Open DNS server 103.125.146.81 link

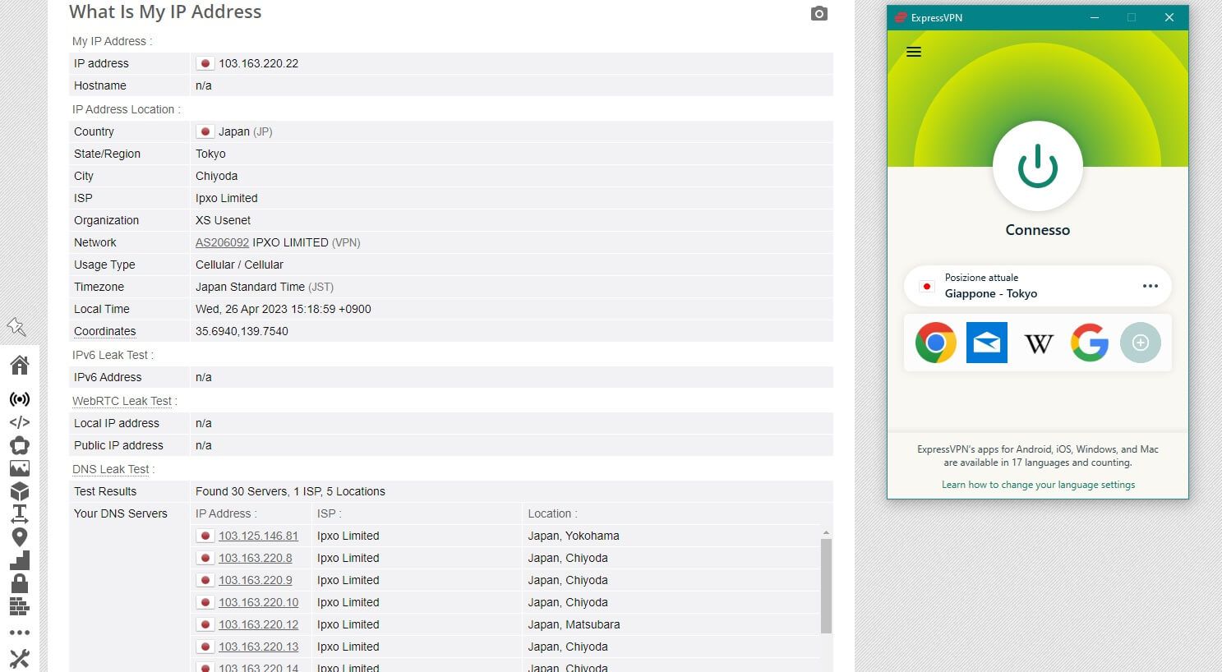pos(258,536)
